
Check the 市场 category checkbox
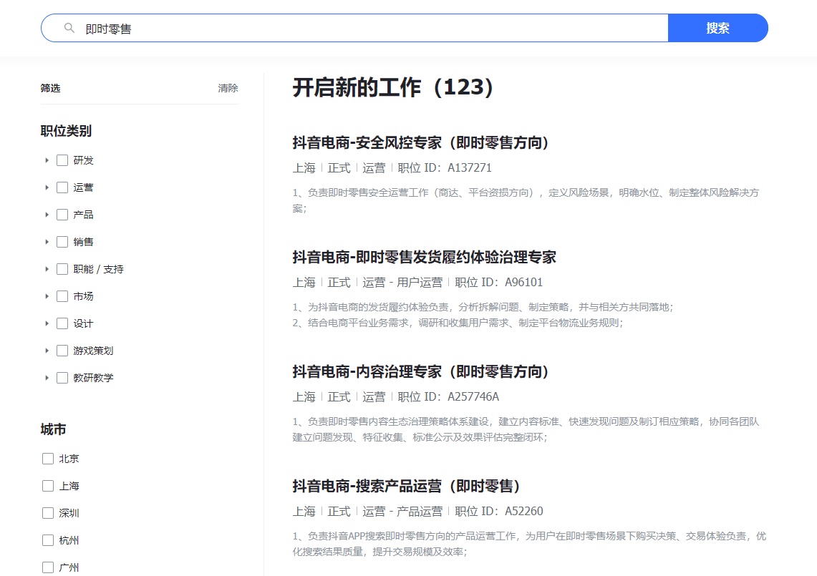(x=62, y=296)
